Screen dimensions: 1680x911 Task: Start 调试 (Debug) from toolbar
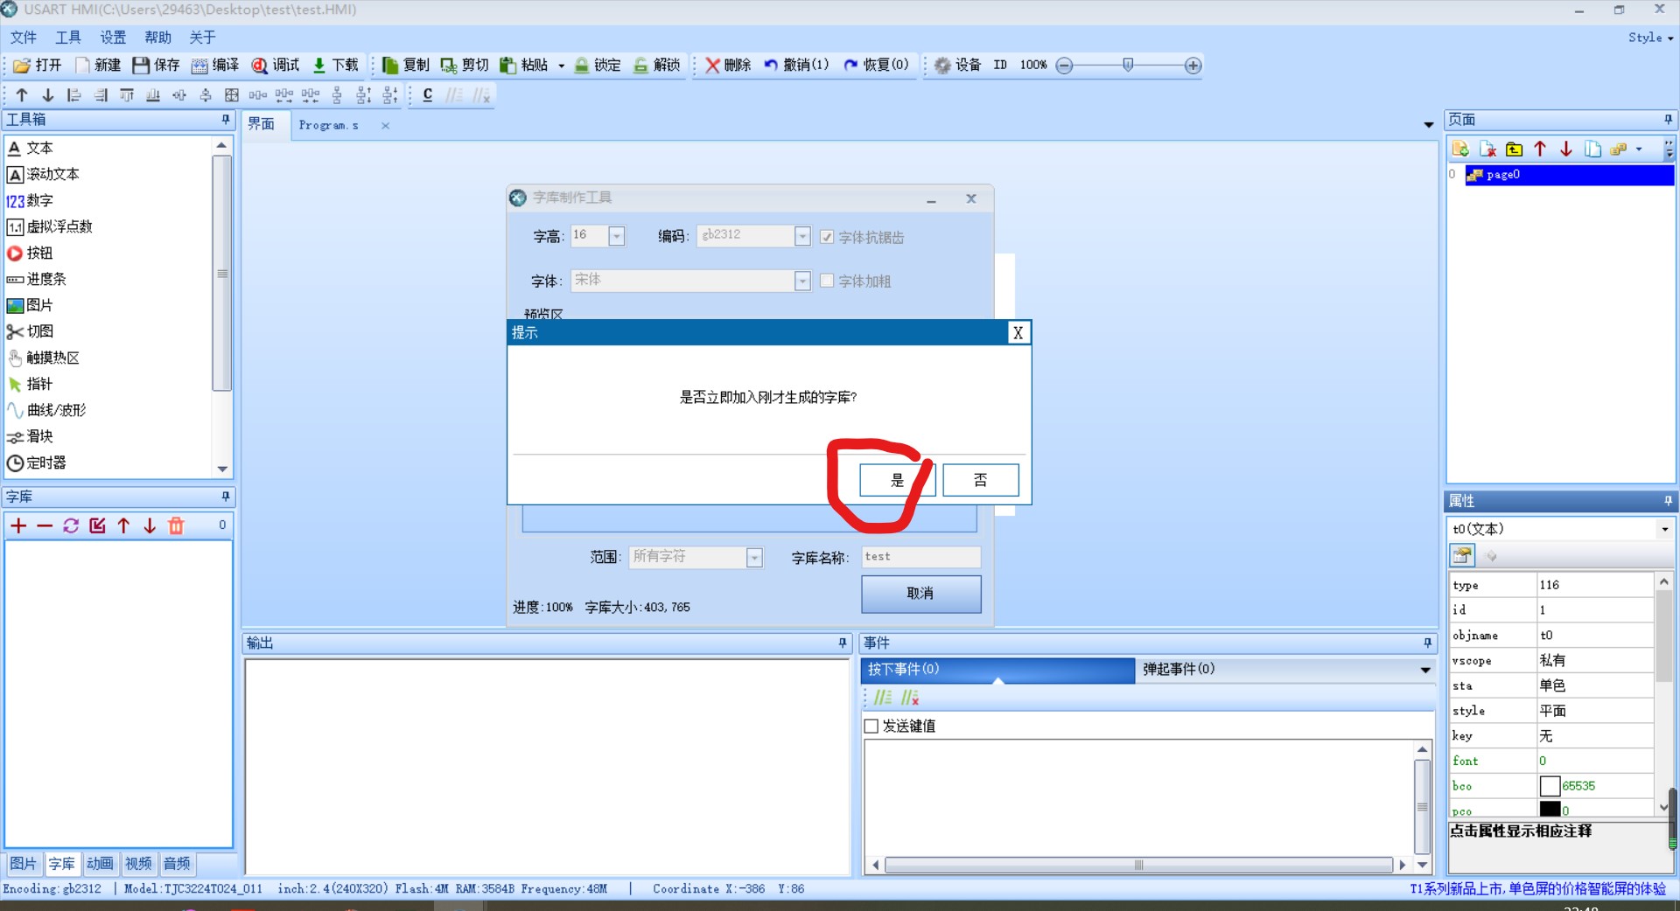[275, 66]
